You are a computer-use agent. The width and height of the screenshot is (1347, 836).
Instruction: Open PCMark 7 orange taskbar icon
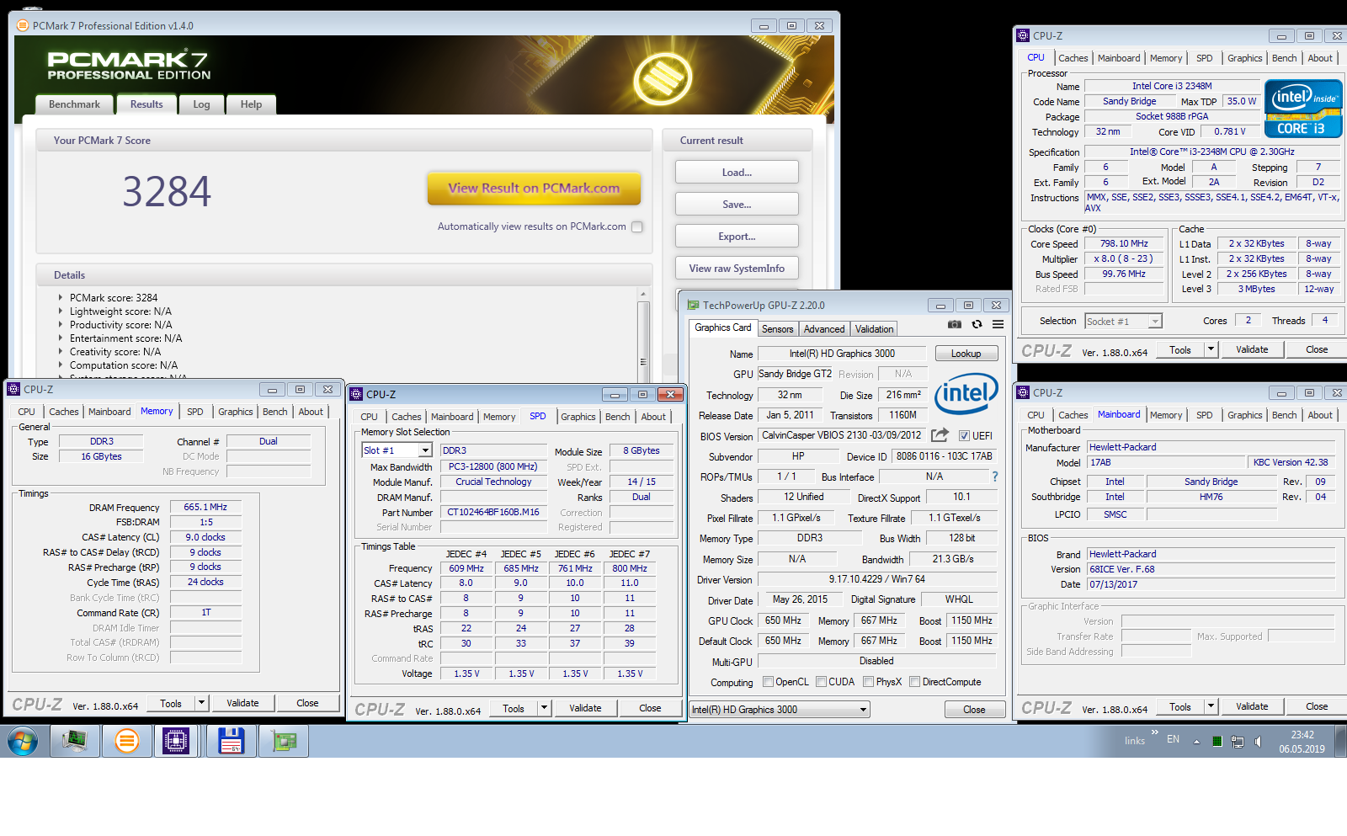pos(127,742)
